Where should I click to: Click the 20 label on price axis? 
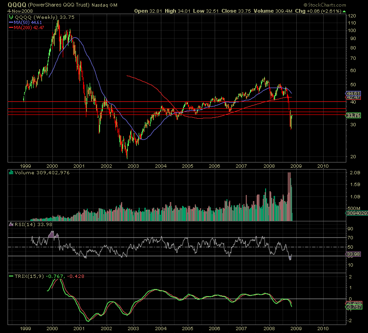point(353,156)
